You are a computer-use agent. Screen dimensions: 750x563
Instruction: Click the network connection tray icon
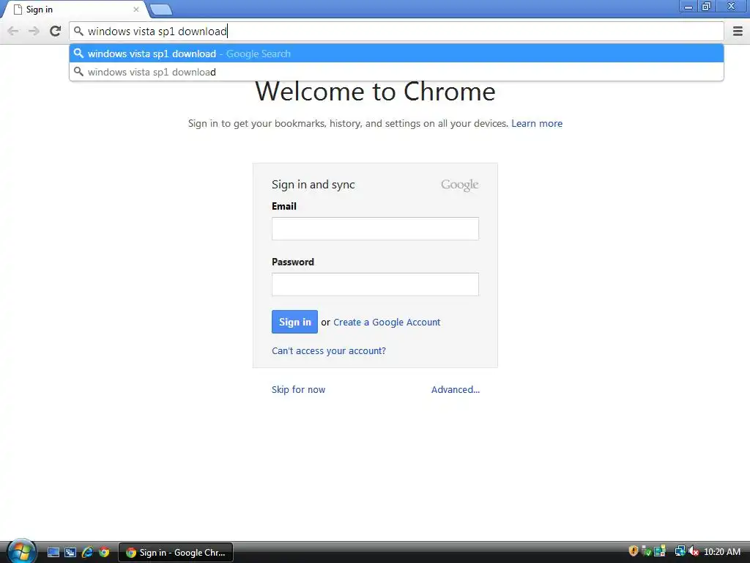tap(680, 551)
